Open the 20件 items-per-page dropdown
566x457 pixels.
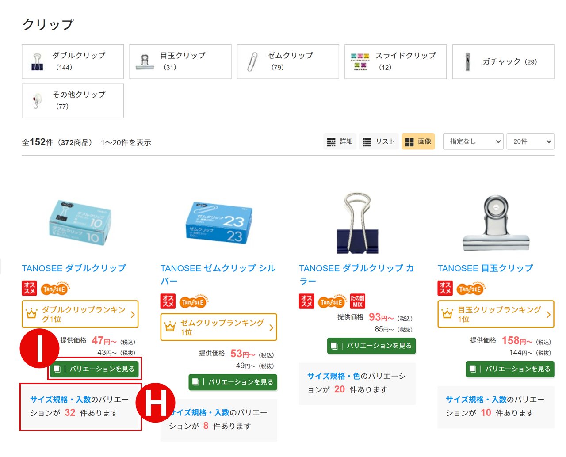(x=530, y=141)
